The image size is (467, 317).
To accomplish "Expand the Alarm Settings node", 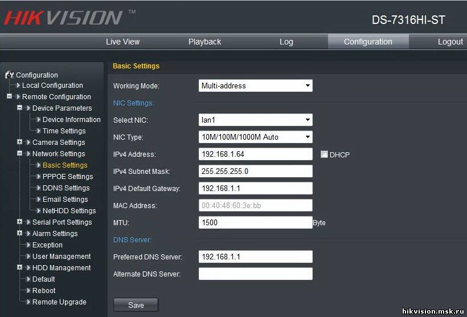I will coord(20,233).
